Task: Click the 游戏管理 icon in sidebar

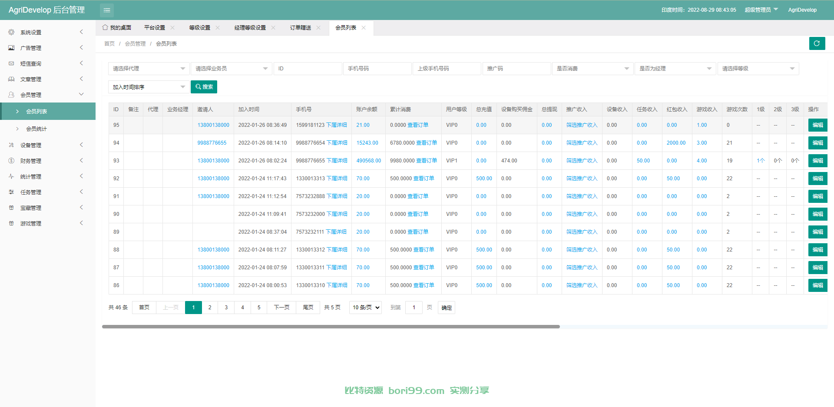Action: coord(11,223)
